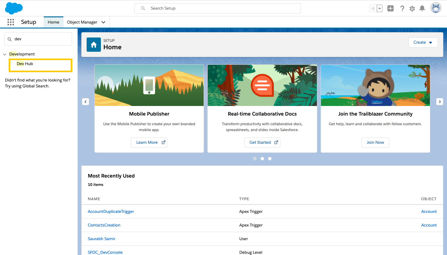447x255 pixels.
Task: Select the second carousel indicator dot
Action: (x=262, y=159)
